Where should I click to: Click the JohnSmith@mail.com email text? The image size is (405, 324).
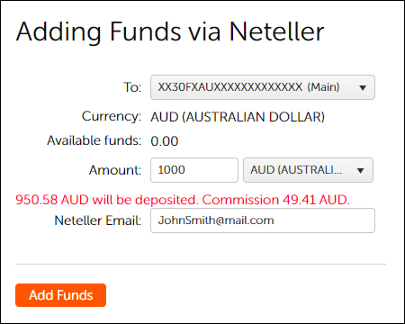(216, 220)
